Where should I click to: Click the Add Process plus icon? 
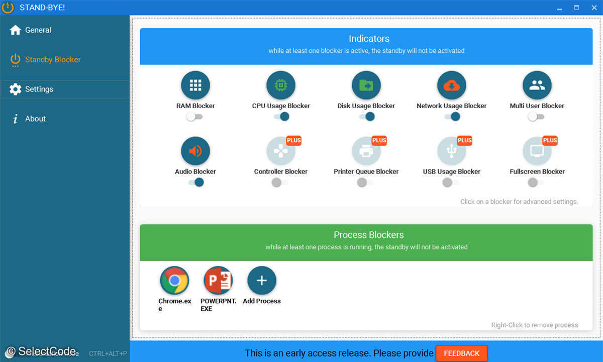pyautogui.click(x=262, y=281)
